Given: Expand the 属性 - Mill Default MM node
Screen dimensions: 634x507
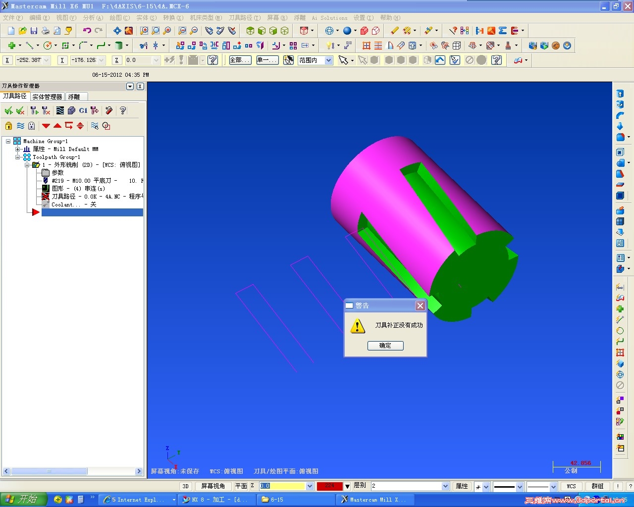Looking at the screenshot, I should tap(18, 149).
